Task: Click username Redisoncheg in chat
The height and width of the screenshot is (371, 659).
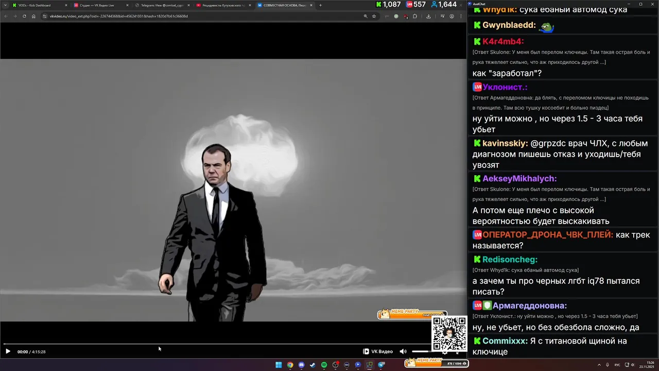Action: coord(510,260)
